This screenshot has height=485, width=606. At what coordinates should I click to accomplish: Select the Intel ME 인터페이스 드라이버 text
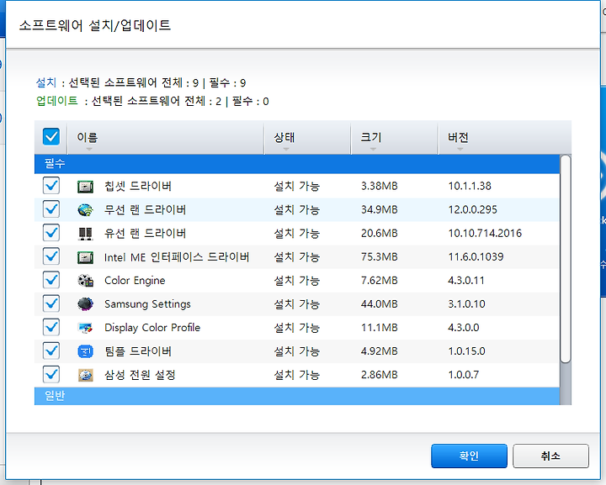177,257
